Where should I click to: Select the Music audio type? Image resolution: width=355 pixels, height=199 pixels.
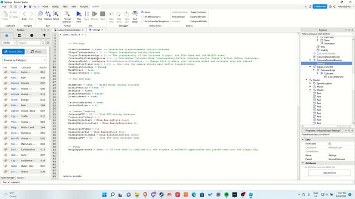click(x=35, y=51)
